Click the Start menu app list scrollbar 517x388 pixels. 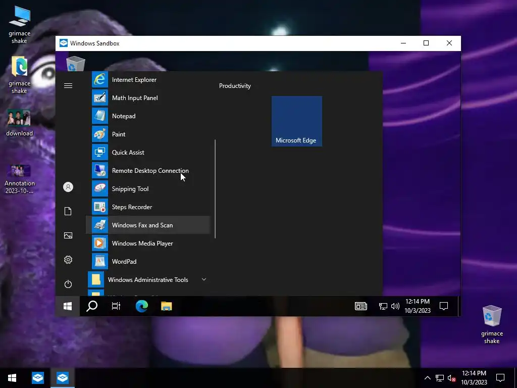215,188
